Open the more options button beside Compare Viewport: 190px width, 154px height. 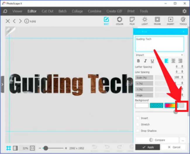[x=183, y=140]
